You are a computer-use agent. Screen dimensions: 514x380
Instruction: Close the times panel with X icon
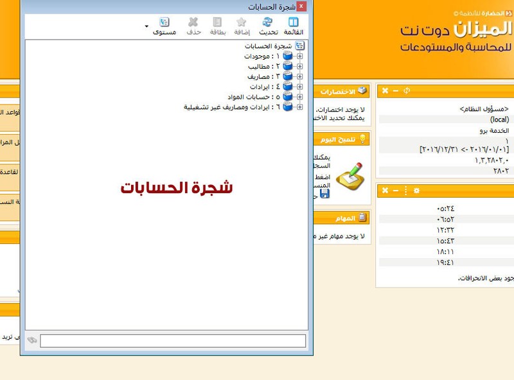(x=385, y=191)
